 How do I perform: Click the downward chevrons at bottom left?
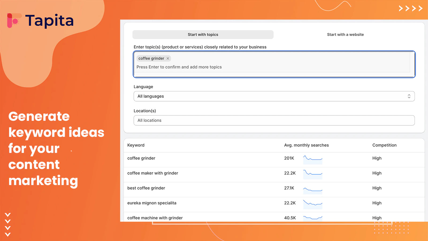8,225
